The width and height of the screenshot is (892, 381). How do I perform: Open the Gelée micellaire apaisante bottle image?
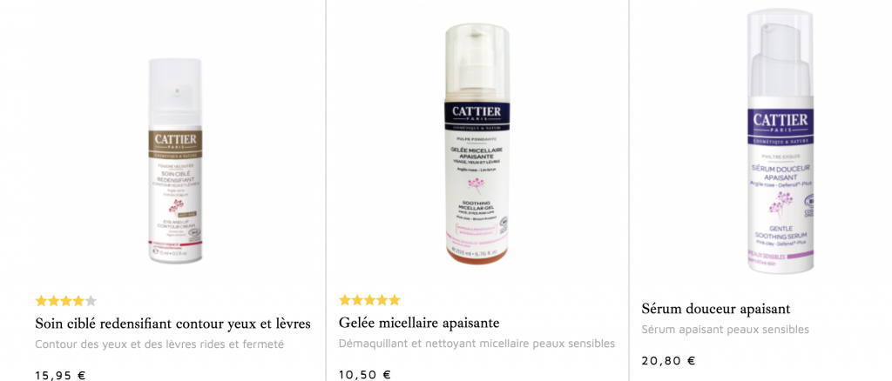[477, 144]
